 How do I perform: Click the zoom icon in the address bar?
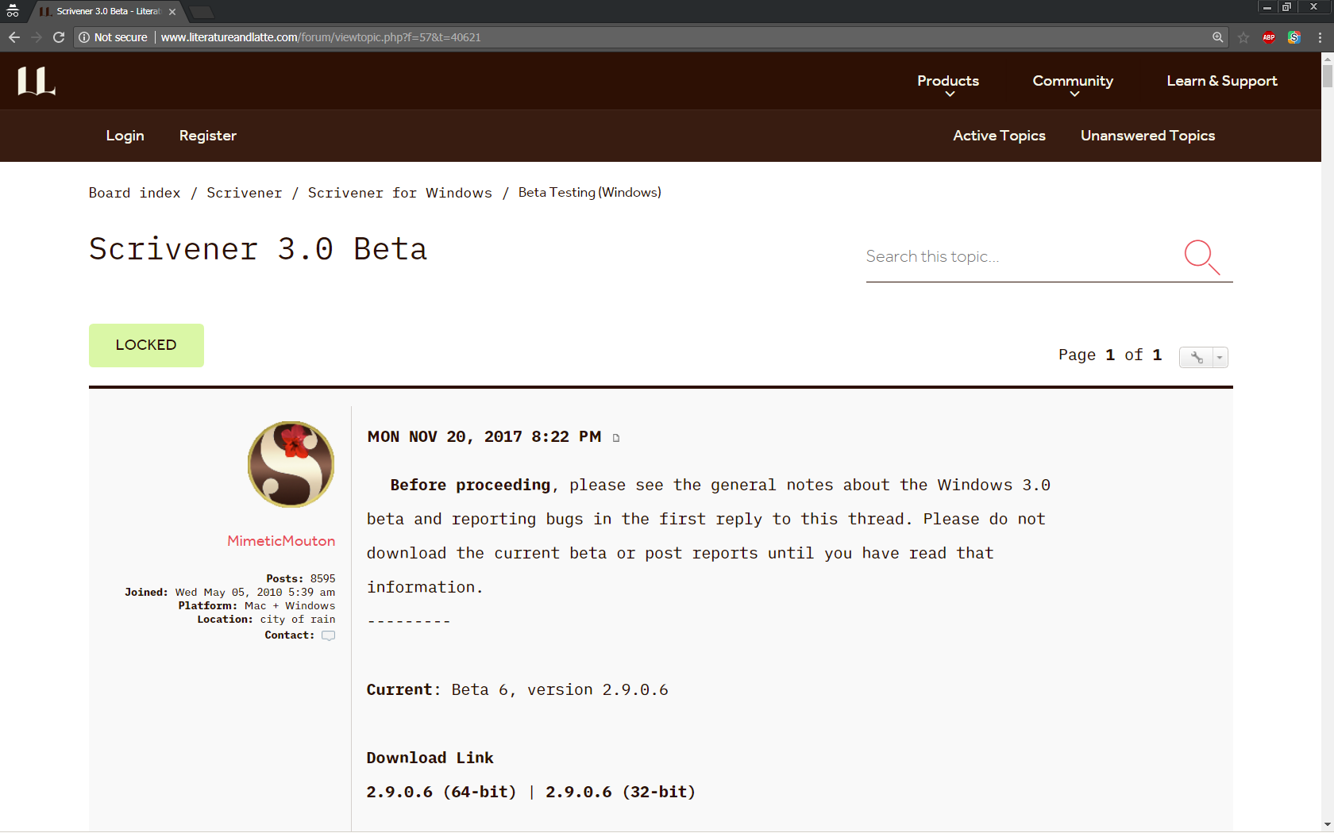point(1218,37)
